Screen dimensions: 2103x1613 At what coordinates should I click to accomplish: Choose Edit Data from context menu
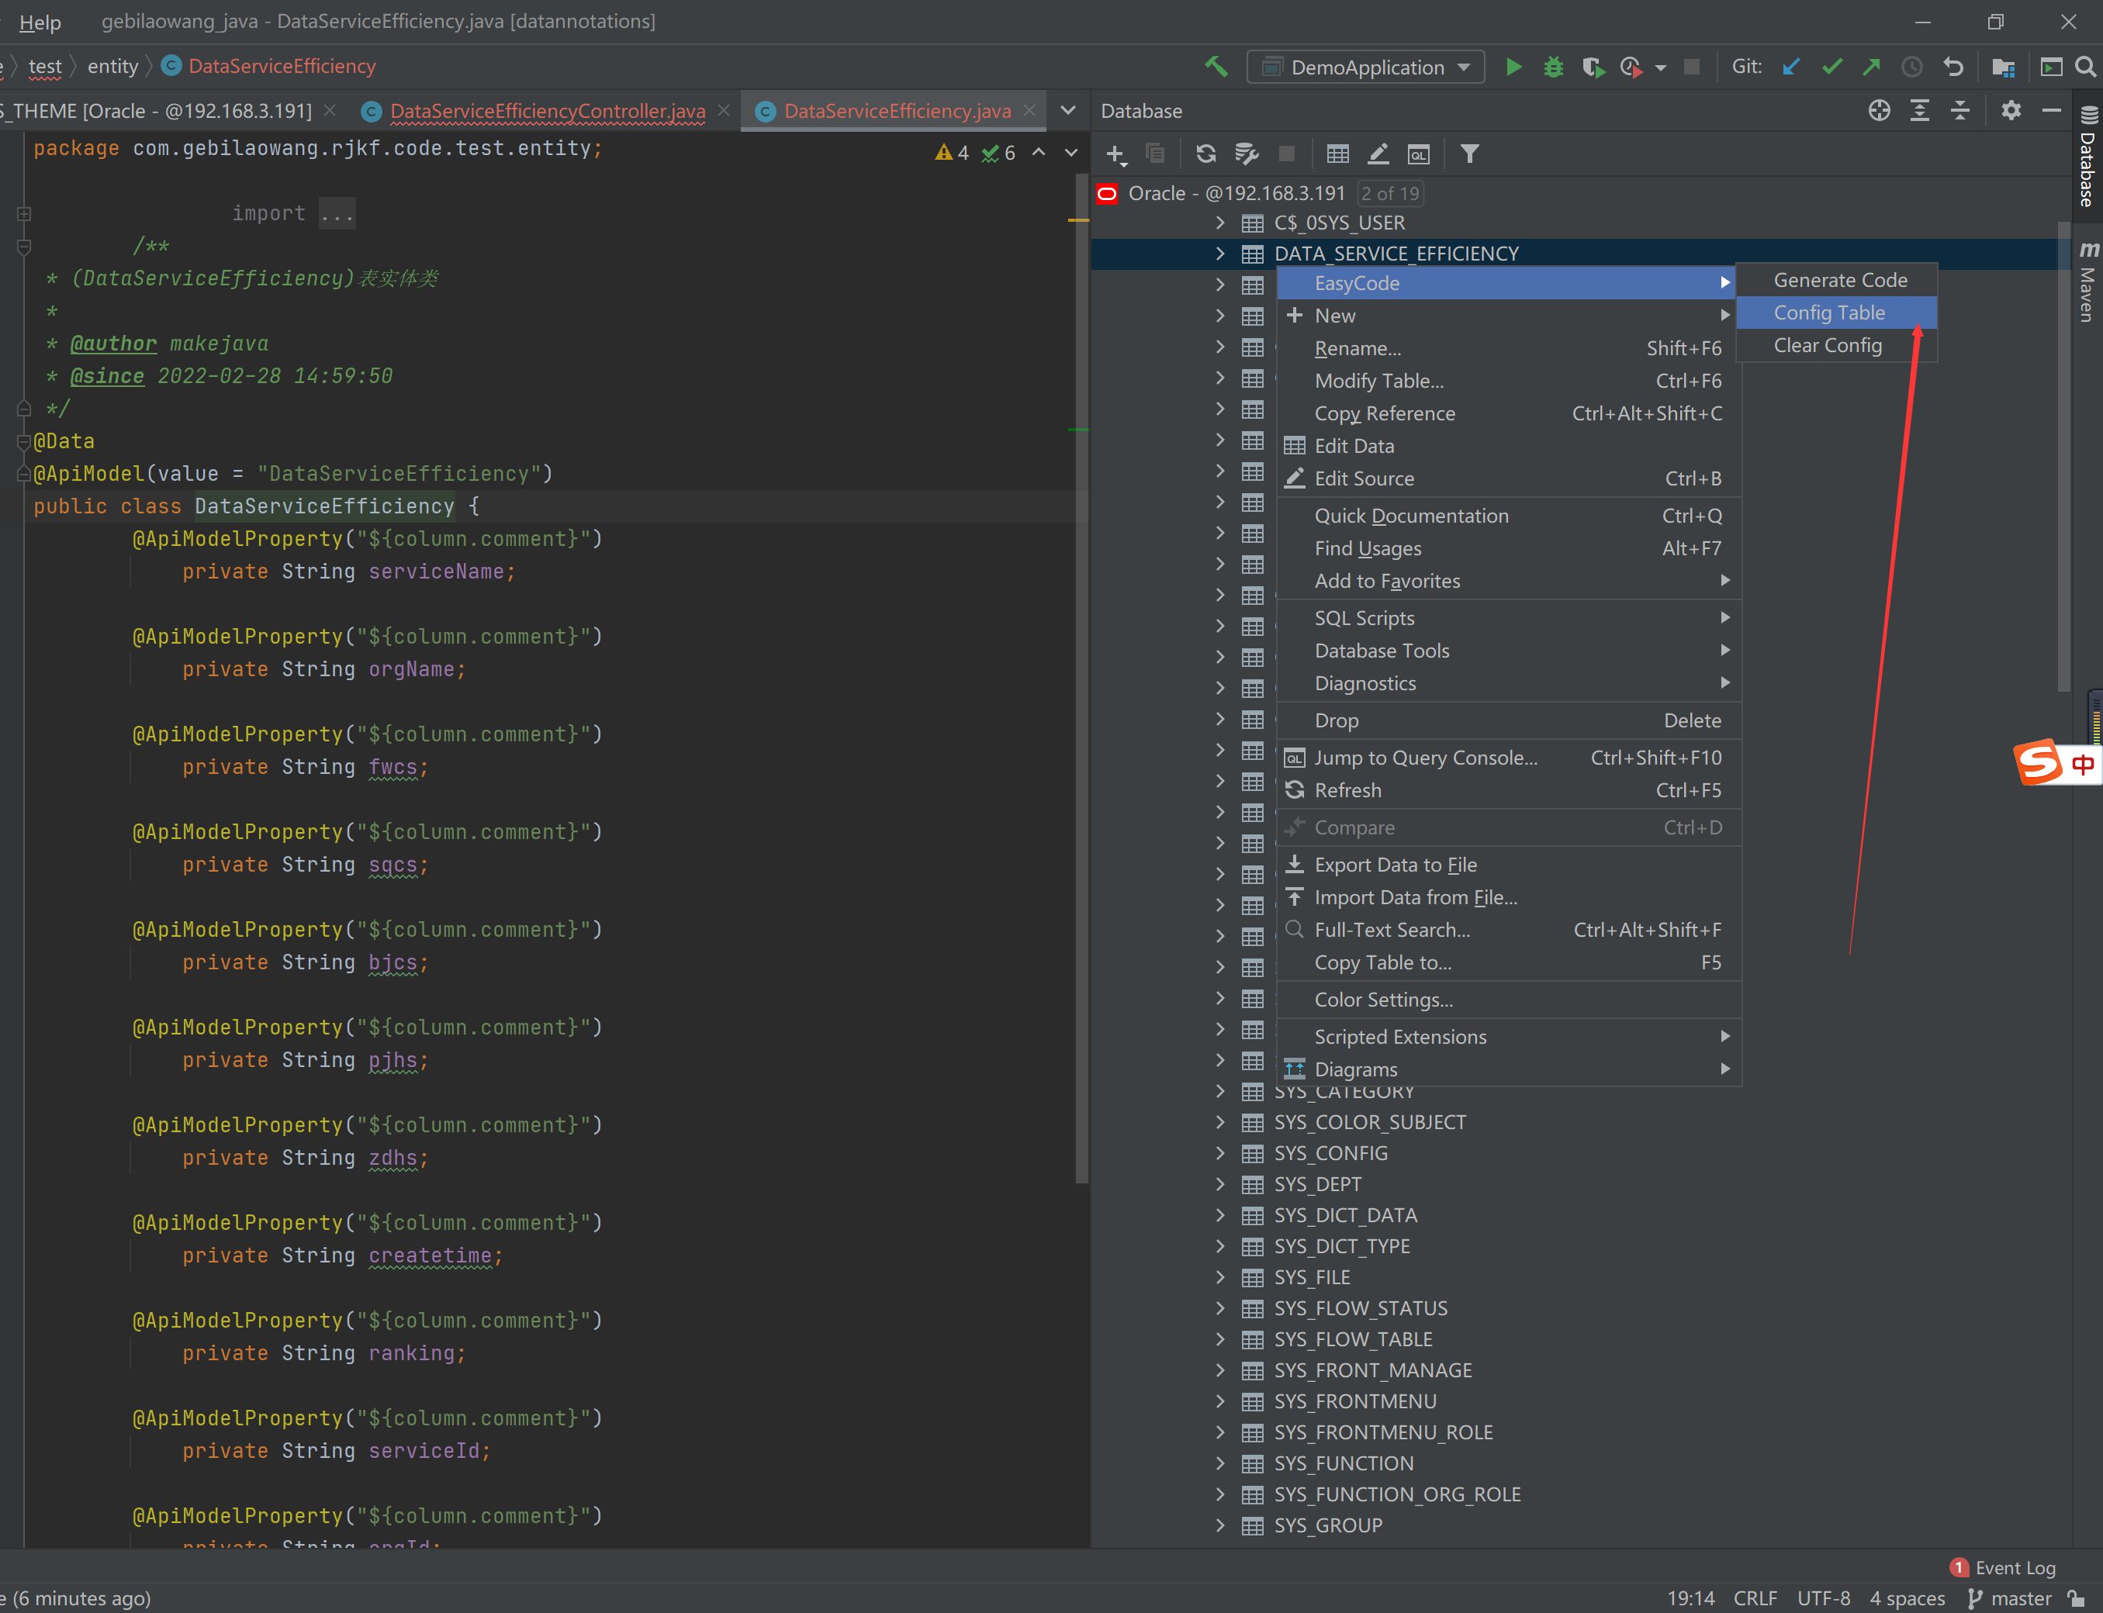(x=1354, y=447)
